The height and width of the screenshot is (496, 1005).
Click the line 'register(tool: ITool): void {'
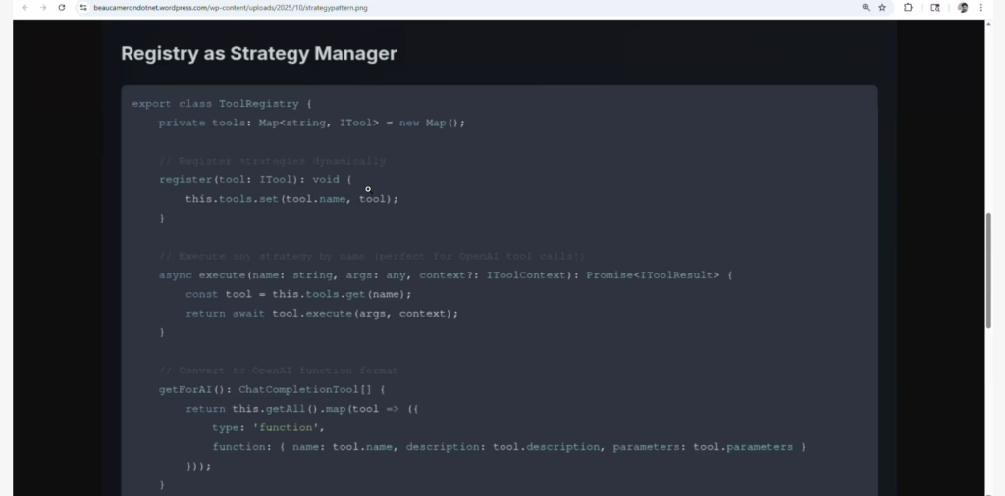click(x=255, y=179)
